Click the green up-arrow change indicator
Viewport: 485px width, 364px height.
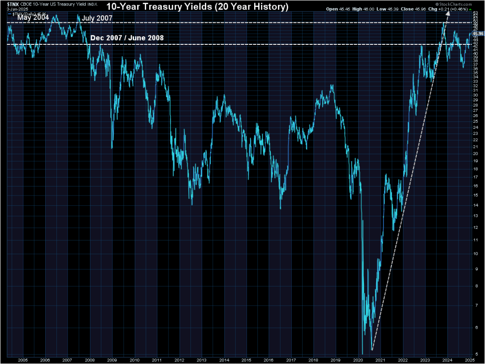coord(470,9)
